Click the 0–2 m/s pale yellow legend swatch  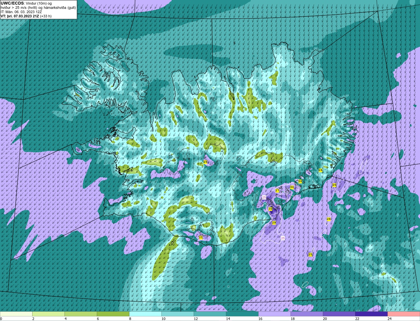[17, 314]
